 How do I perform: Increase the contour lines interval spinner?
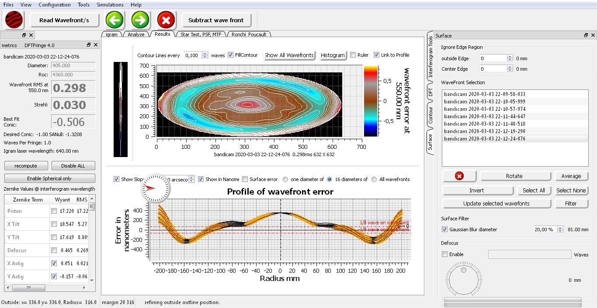(x=205, y=53)
